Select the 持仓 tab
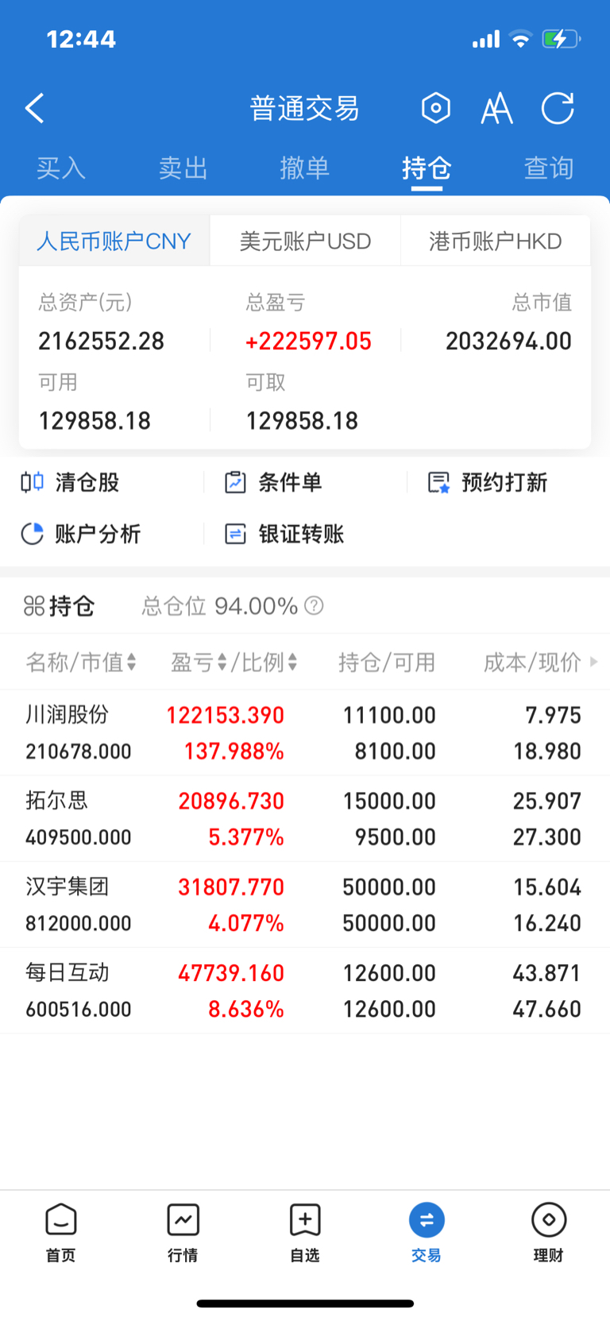Image resolution: width=610 pixels, height=1321 pixels. 427,168
